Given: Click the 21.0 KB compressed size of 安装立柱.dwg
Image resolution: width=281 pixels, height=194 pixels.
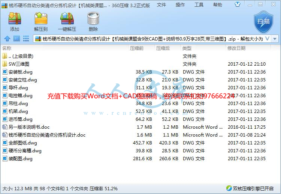Looking at the screenshot, I should 170,80.
